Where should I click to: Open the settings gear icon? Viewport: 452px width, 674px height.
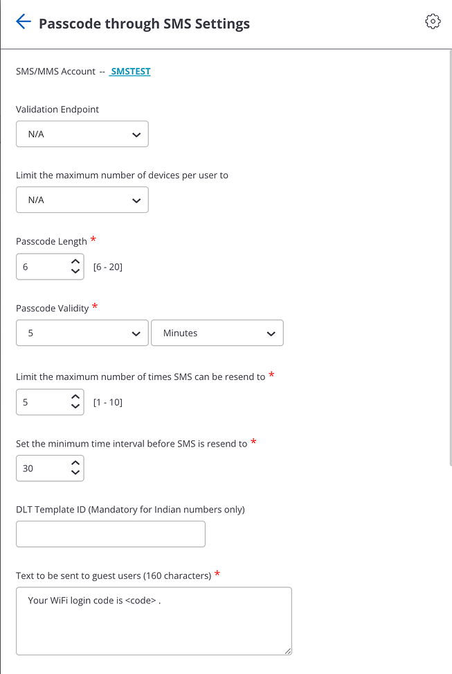pos(433,21)
